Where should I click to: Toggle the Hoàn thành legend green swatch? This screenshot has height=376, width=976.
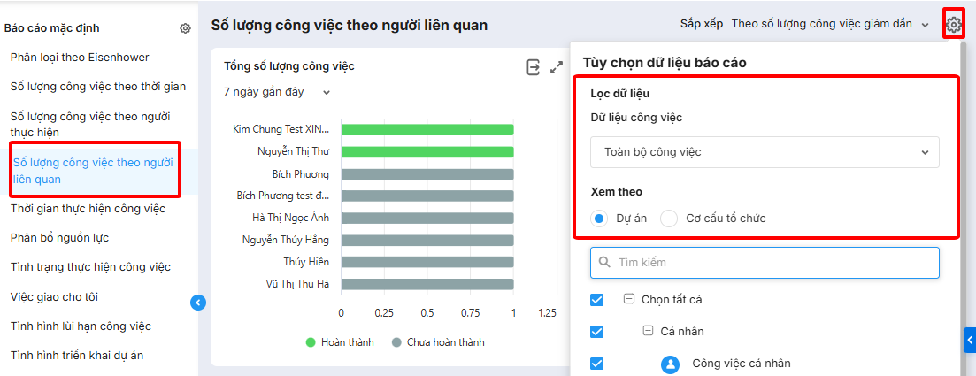(x=311, y=342)
